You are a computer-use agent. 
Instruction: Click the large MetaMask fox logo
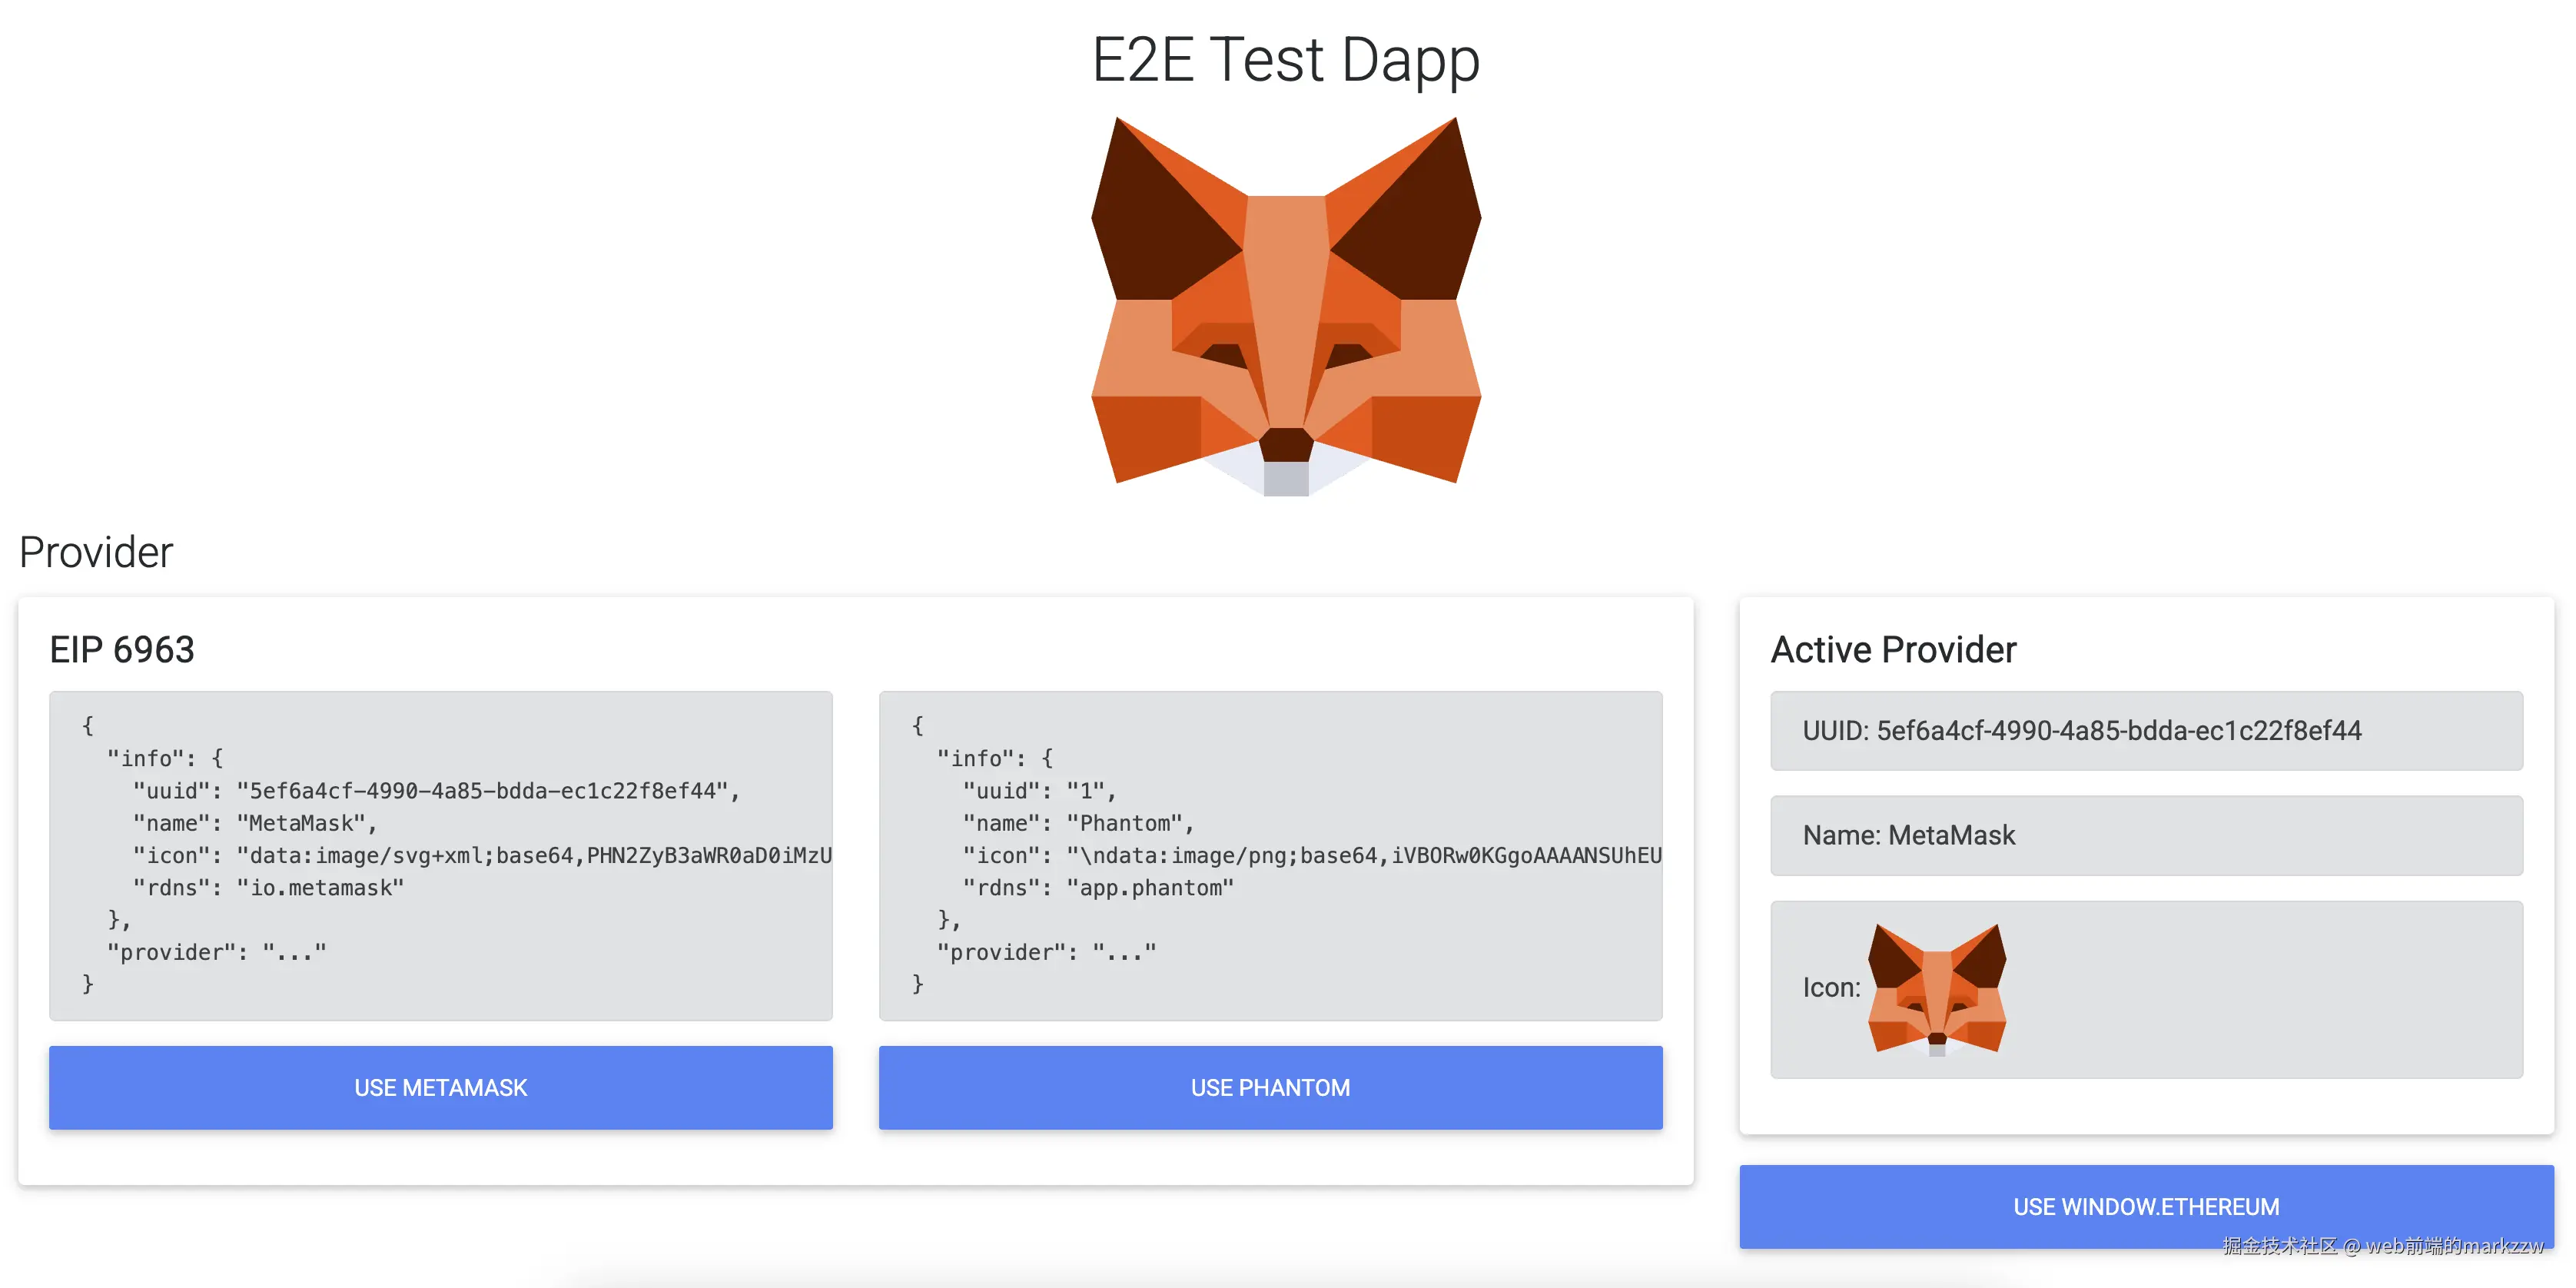(1286, 305)
